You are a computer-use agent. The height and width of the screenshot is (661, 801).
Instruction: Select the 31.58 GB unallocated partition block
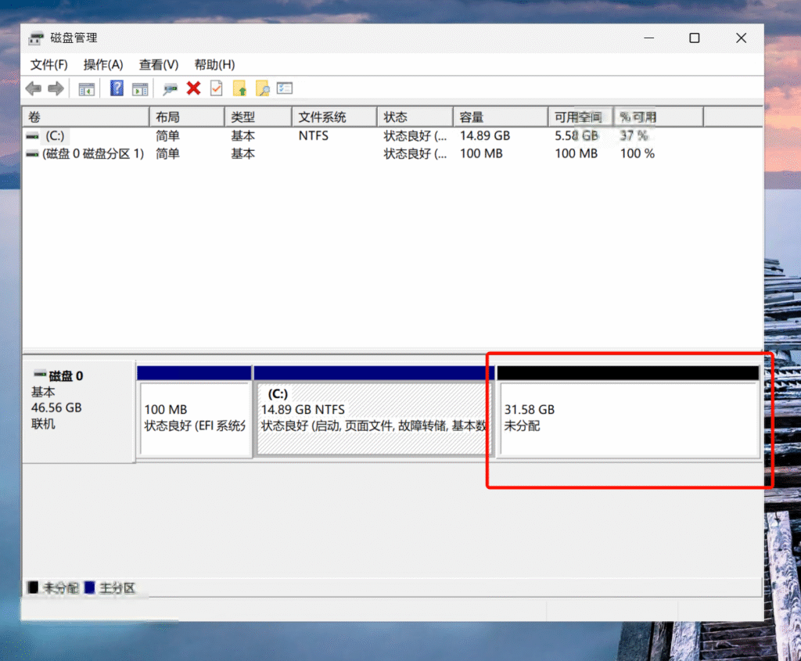pyautogui.click(x=628, y=419)
